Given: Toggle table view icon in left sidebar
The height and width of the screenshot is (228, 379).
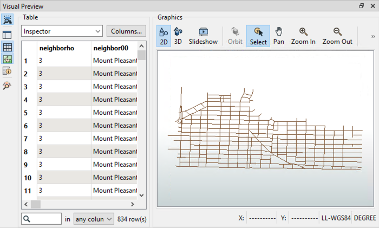Looking at the screenshot, I should pyautogui.click(x=7, y=47).
